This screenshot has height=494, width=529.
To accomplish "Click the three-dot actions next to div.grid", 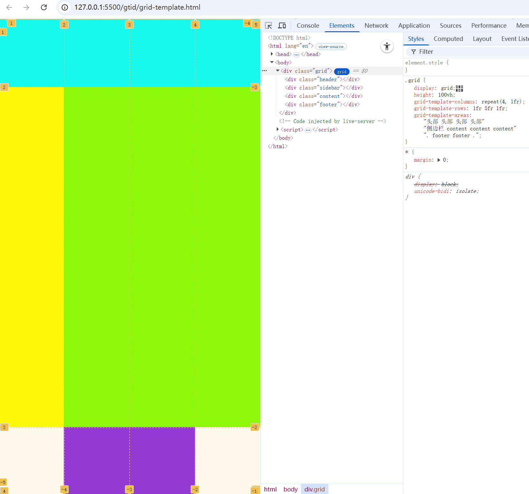I will click(x=264, y=71).
